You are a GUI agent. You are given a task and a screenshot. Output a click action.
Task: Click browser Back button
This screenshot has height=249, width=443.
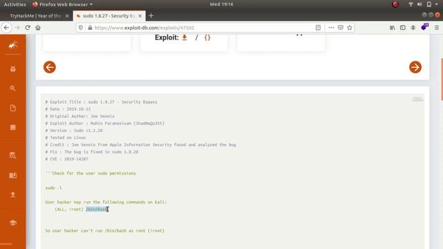coord(7,28)
